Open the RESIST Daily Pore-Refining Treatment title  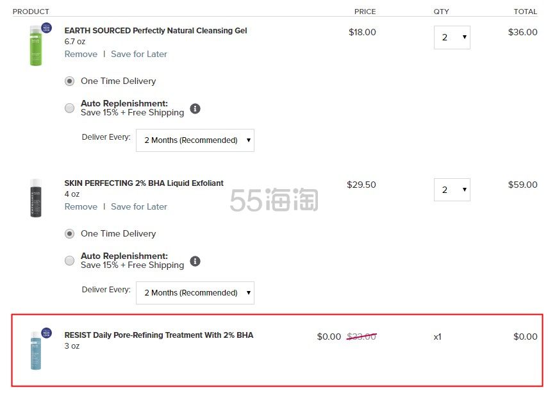pos(159,335)
